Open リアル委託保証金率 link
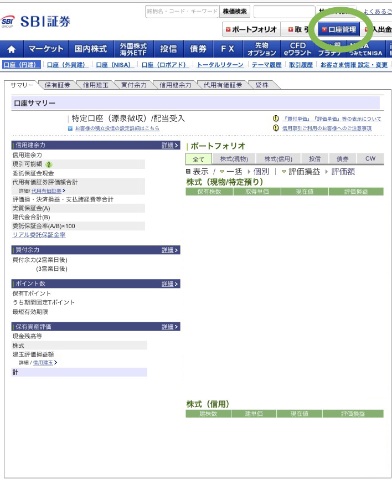 click(x=39, y=235)
